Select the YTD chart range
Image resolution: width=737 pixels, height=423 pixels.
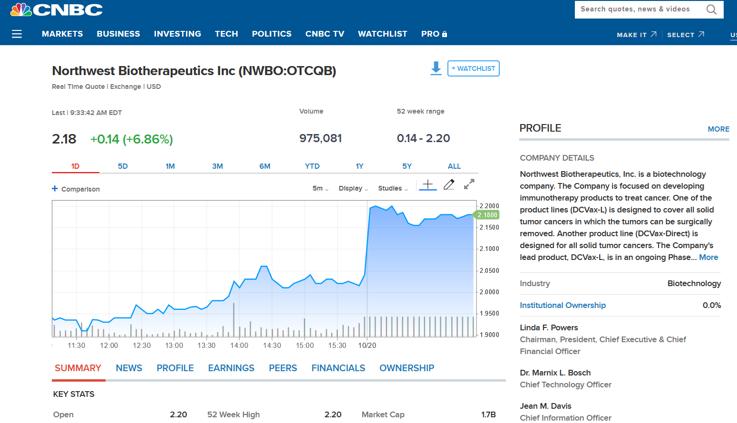[x=312, y=166]
